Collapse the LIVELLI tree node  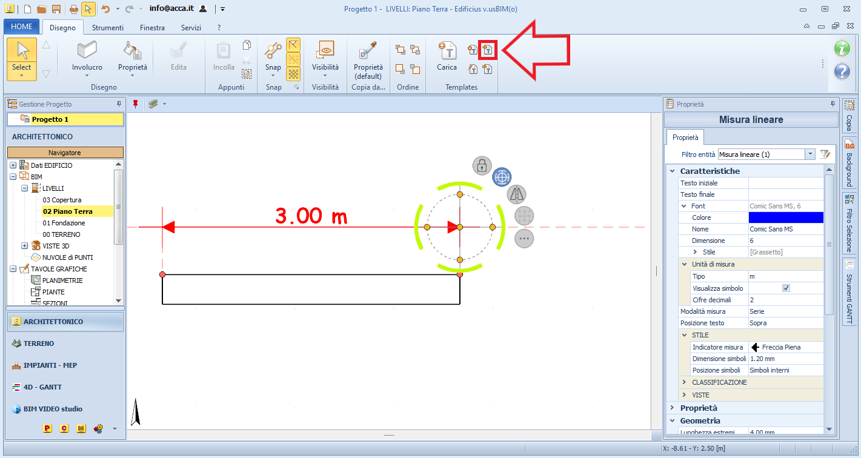pyautogui.click(x=24, y=188)
